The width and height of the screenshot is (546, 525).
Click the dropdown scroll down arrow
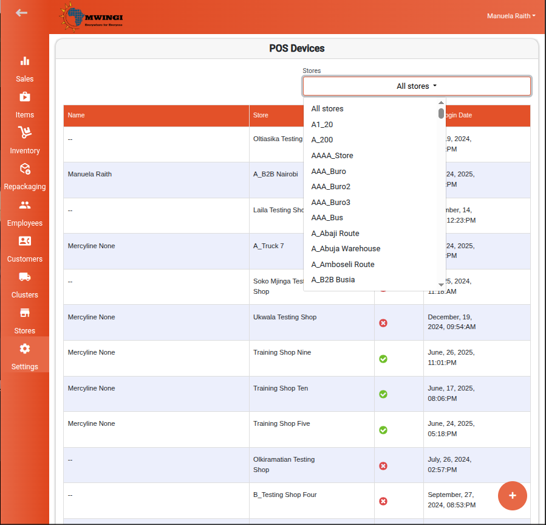click(441, 285)
